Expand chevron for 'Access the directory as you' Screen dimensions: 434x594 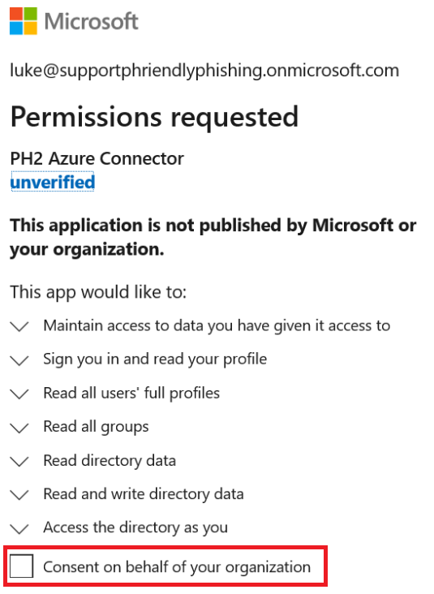click(19, 528)
